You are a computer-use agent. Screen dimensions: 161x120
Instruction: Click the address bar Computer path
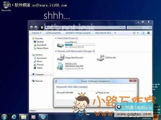(55, 28)
